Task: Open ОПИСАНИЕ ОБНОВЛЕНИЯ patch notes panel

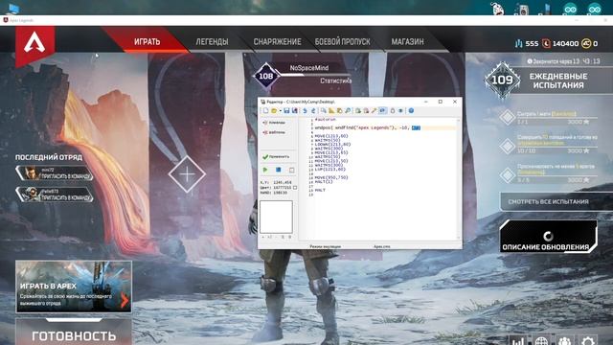Action: [548, 237]
